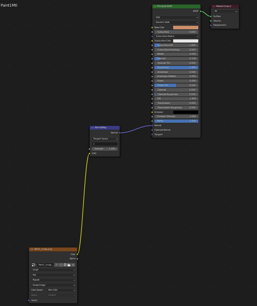Viewport: 257px width, 306px height.
Task: Click the Displacement input socket
Action: click(x=211, y=25)
